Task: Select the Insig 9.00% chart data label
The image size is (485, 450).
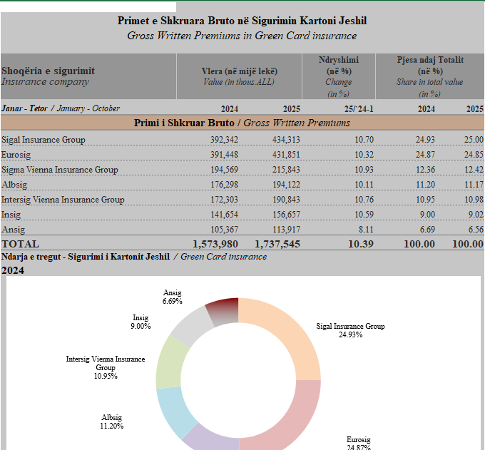Action: (141, 322)
